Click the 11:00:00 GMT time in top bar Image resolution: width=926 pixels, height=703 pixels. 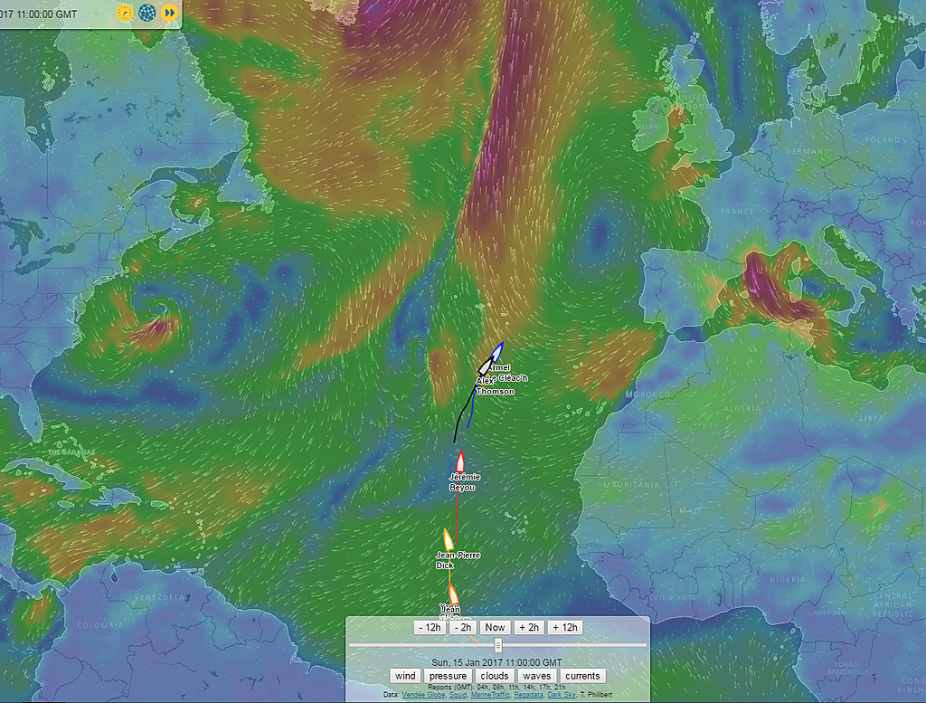tap(46, 14)
